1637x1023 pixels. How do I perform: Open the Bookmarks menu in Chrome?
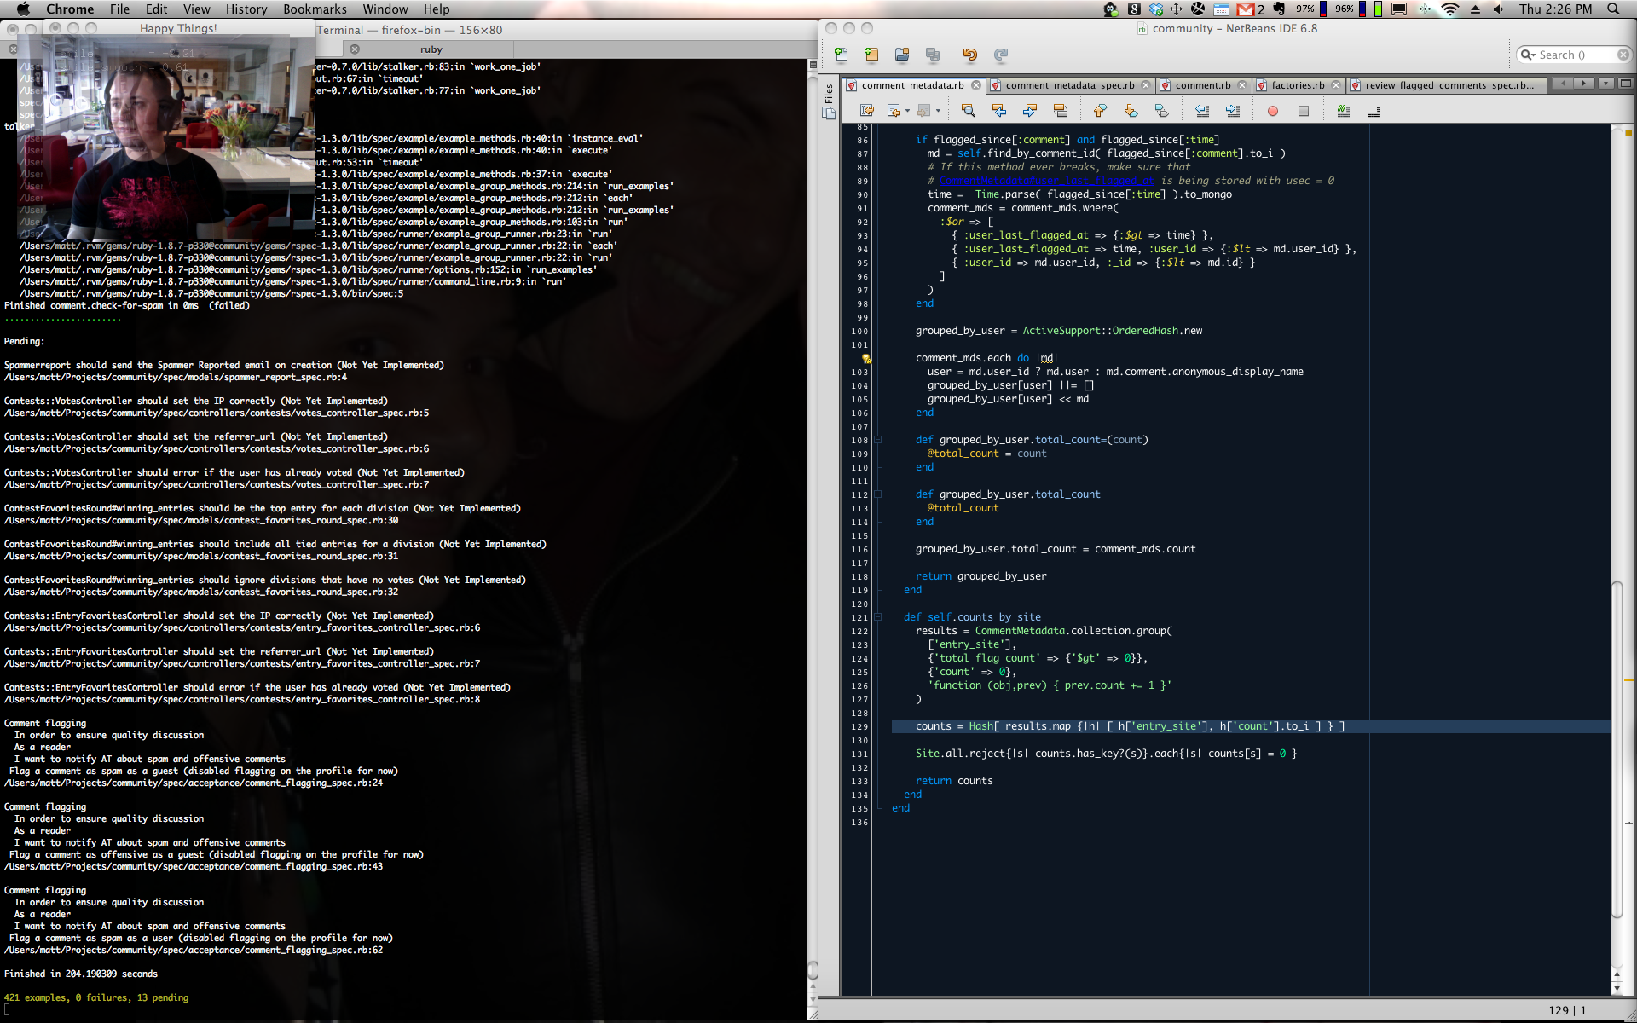315,9
